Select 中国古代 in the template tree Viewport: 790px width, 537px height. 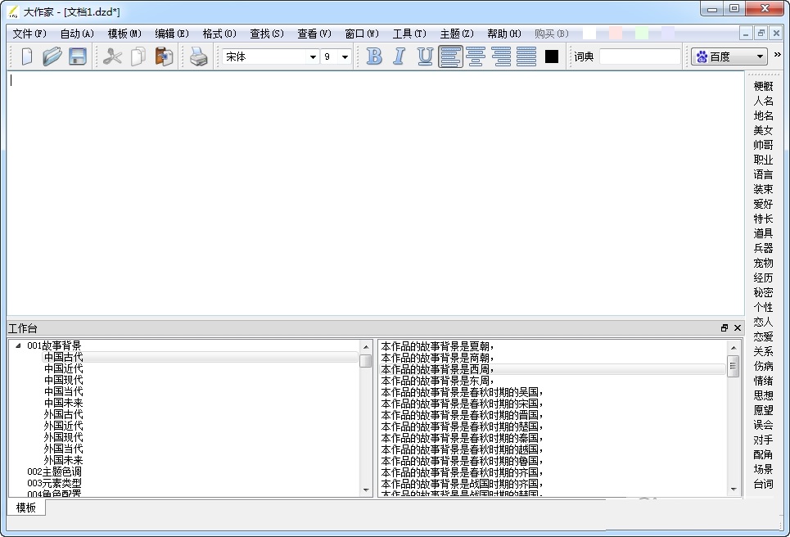tap(64, 357)
